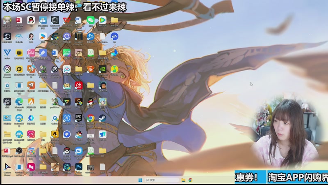
Task: Launch the QQ Music yellow-green icon
Action: [114, 69]
